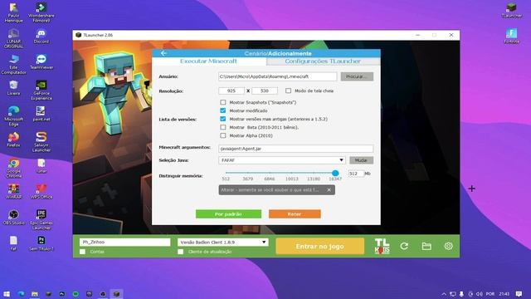Click the Reter button
Screen dimensions: 531x299
(295, 214)
